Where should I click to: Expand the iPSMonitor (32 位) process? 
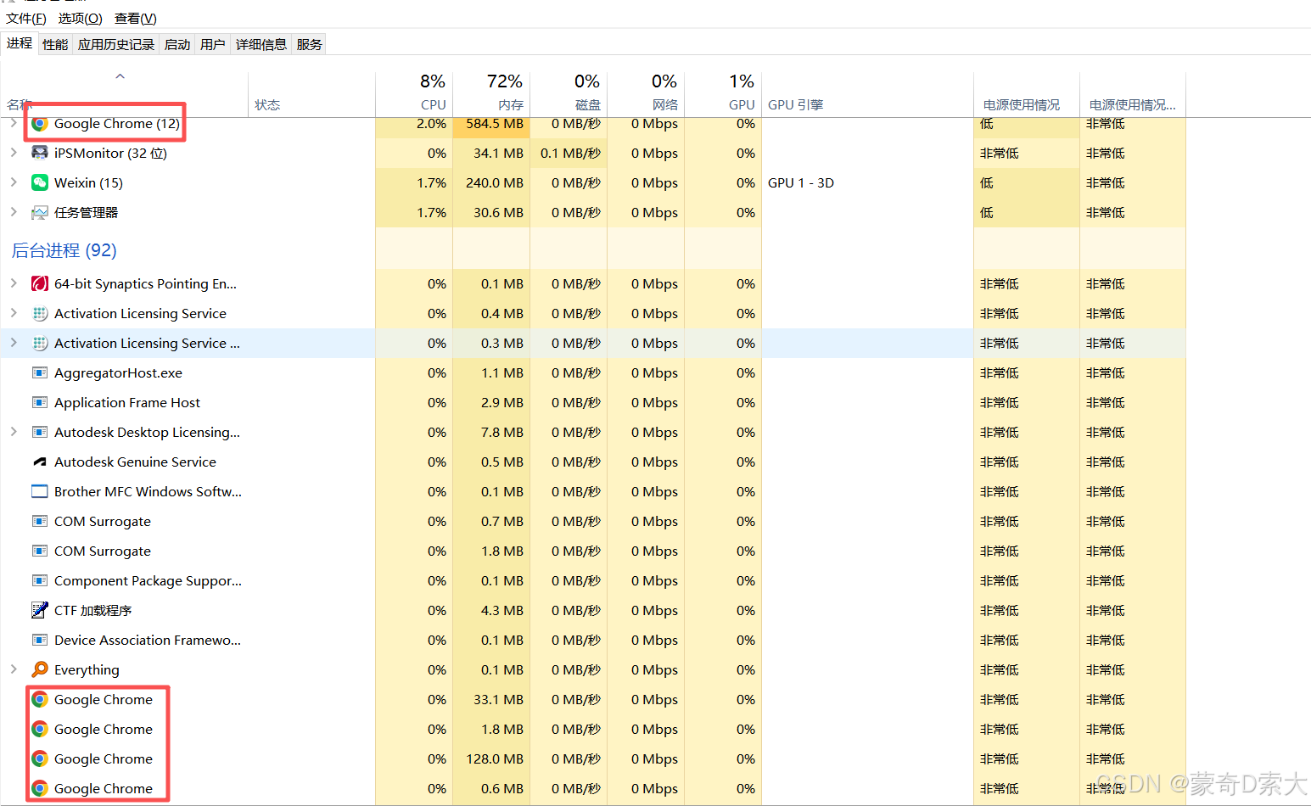[14, 153]
